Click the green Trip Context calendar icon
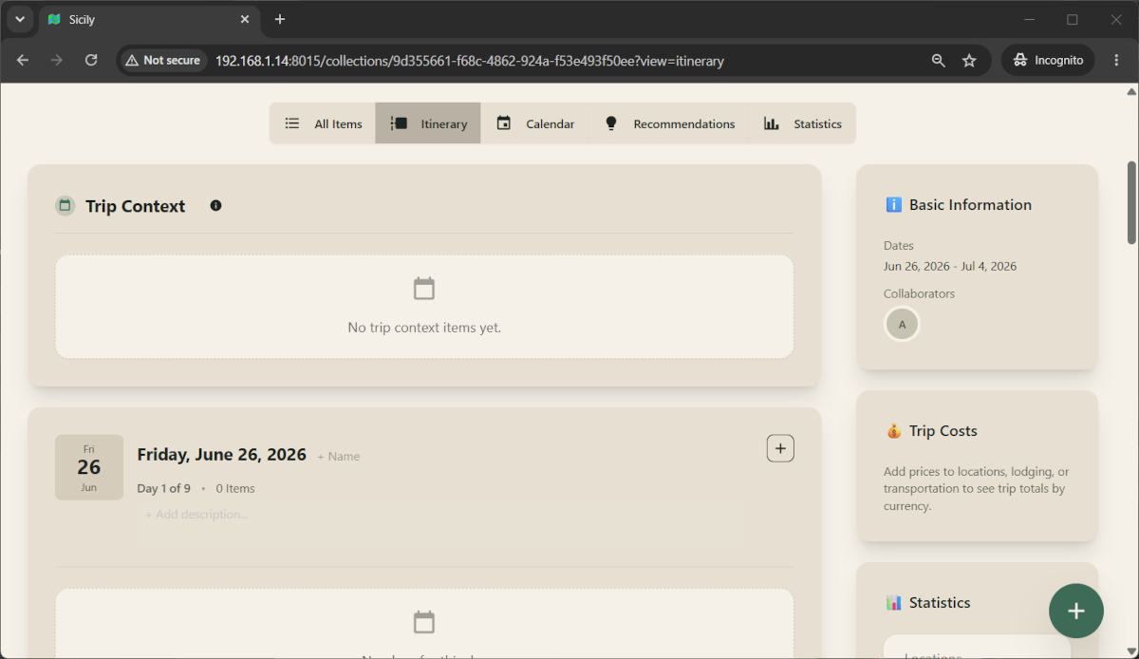Viewport: 1139px width, 659px height. pyautogui.click(x=65, y=205)
